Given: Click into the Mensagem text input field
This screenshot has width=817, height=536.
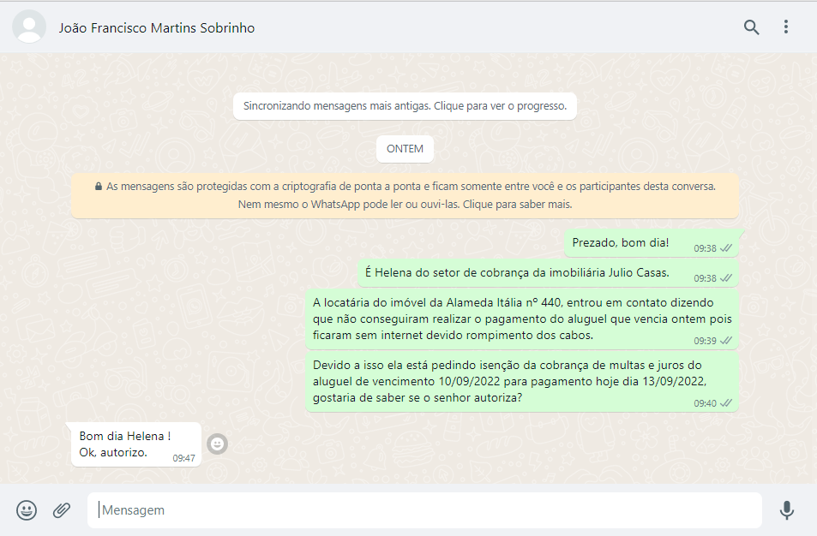Looking at the screenshot, I should point(424,510).
